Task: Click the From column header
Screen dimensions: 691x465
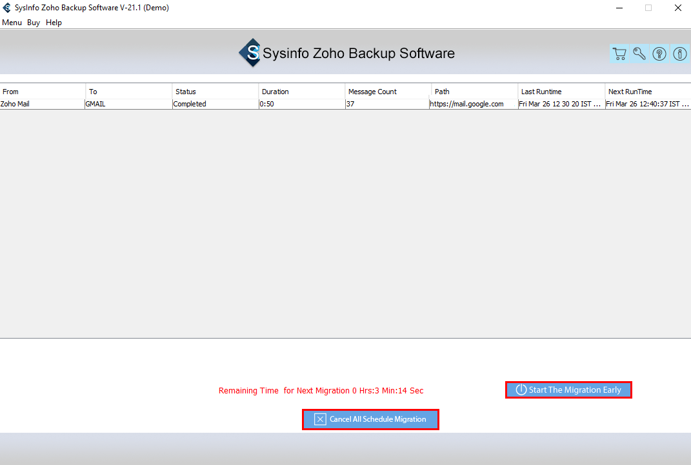Action: click(x=43, y=92)
